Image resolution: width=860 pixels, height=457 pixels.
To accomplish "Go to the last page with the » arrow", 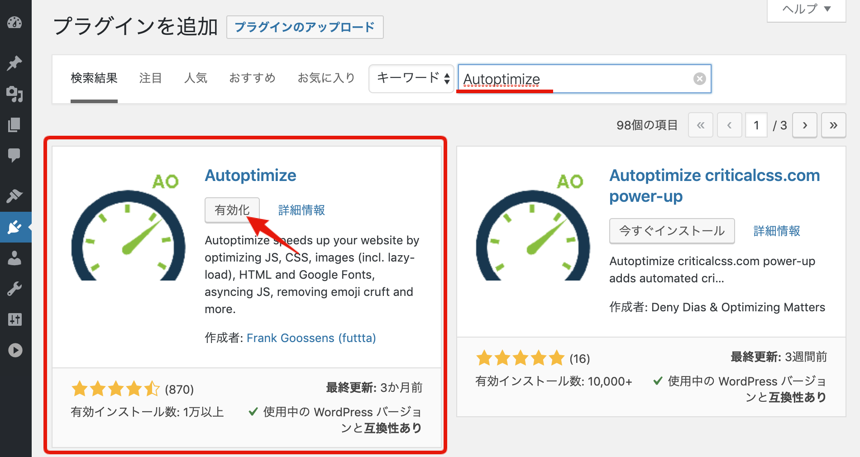I will point(833,125).
